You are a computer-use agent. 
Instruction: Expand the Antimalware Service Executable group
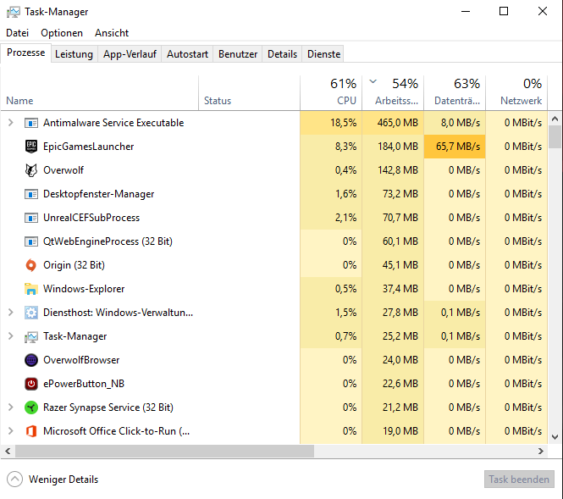coord(11,123)
